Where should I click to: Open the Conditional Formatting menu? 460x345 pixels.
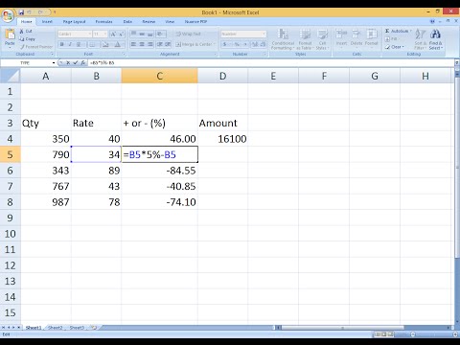(283, 39)
